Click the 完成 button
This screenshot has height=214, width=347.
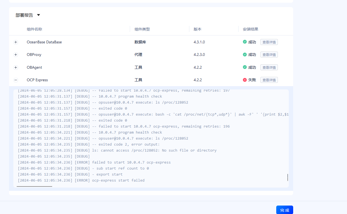point(284,210)
